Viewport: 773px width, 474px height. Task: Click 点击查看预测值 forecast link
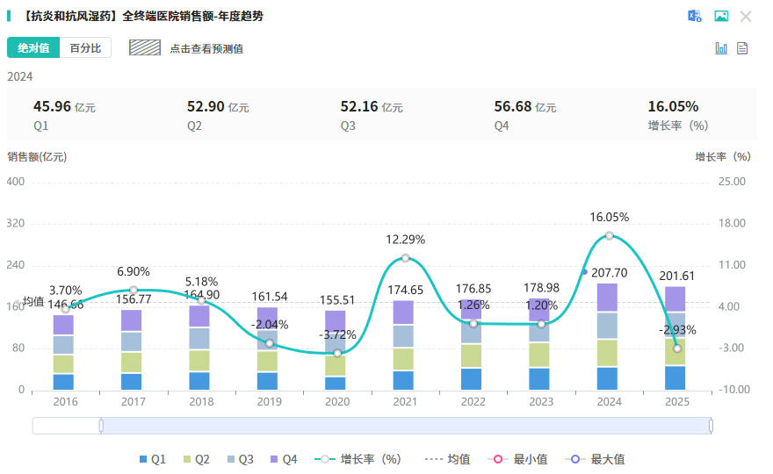206,48
